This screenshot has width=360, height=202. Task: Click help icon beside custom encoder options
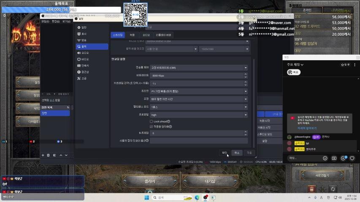click(x=147, y=141)
